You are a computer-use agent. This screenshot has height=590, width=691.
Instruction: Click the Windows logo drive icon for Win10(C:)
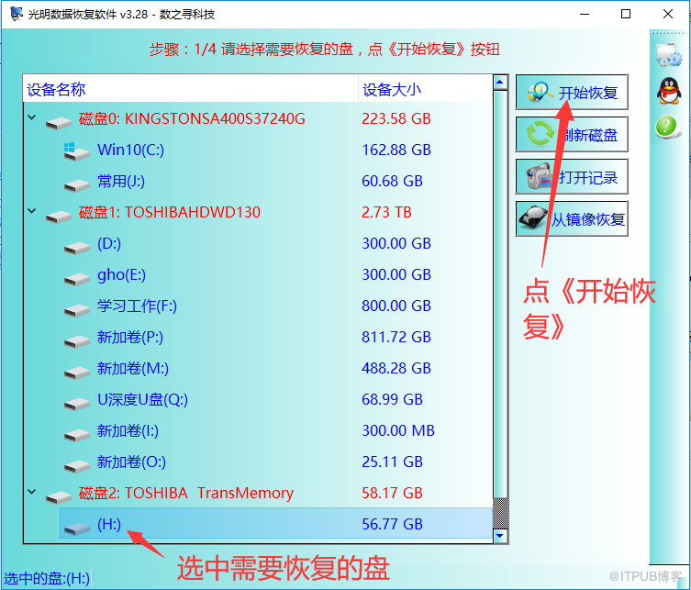click(x=76, y=151)
